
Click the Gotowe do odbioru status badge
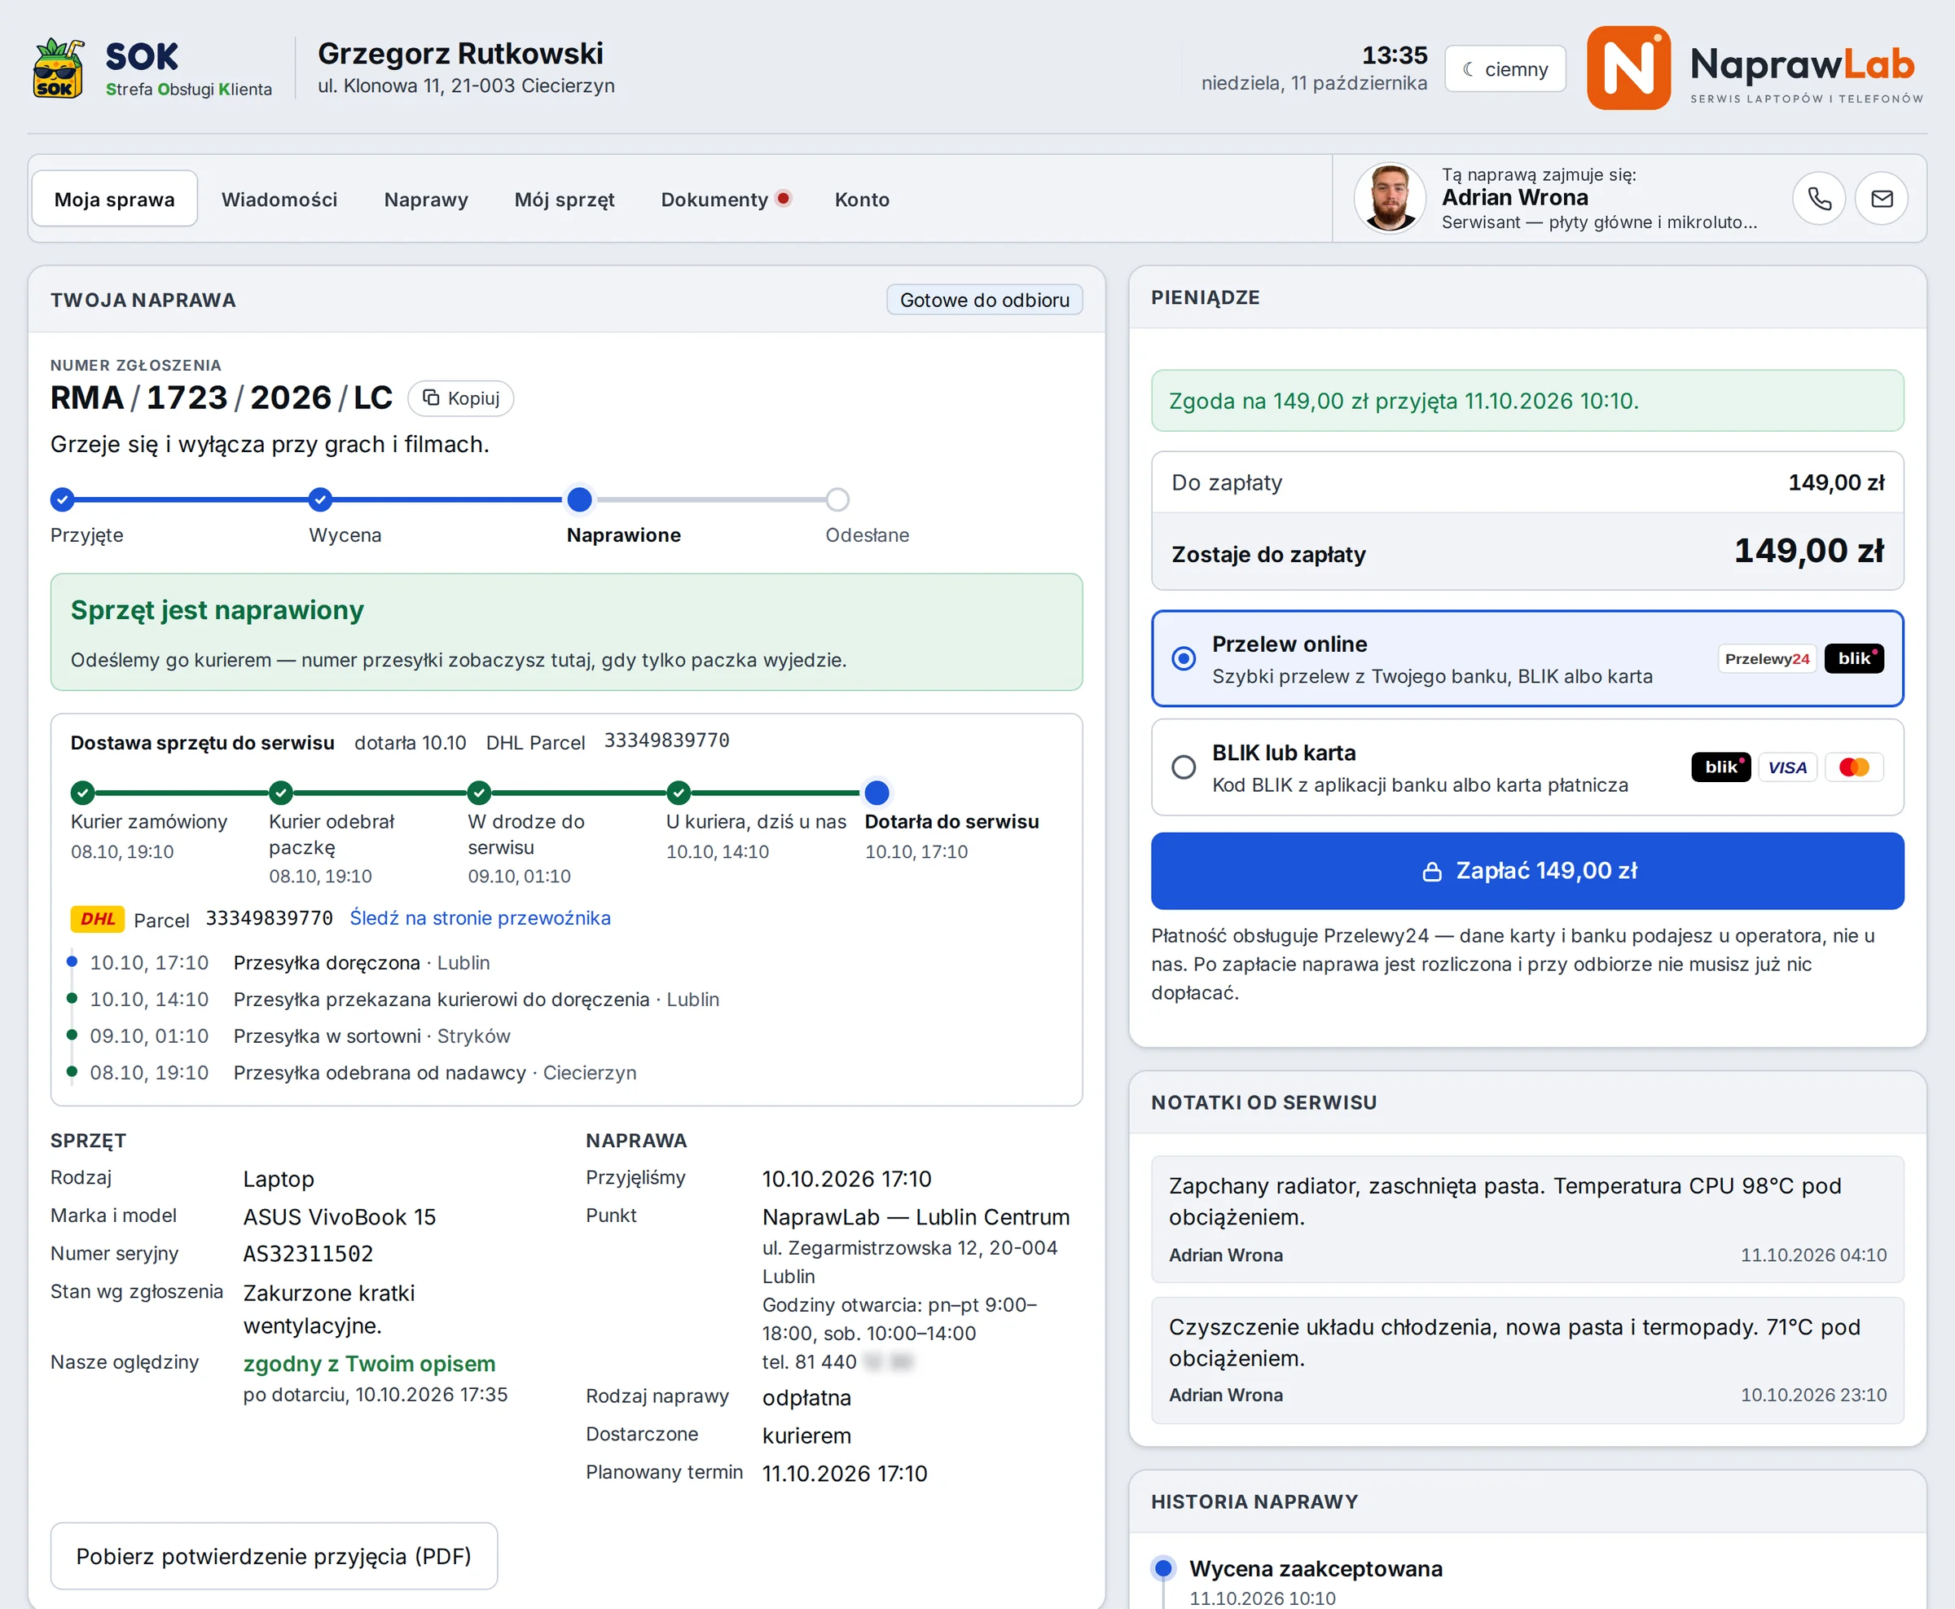[984, 301]
